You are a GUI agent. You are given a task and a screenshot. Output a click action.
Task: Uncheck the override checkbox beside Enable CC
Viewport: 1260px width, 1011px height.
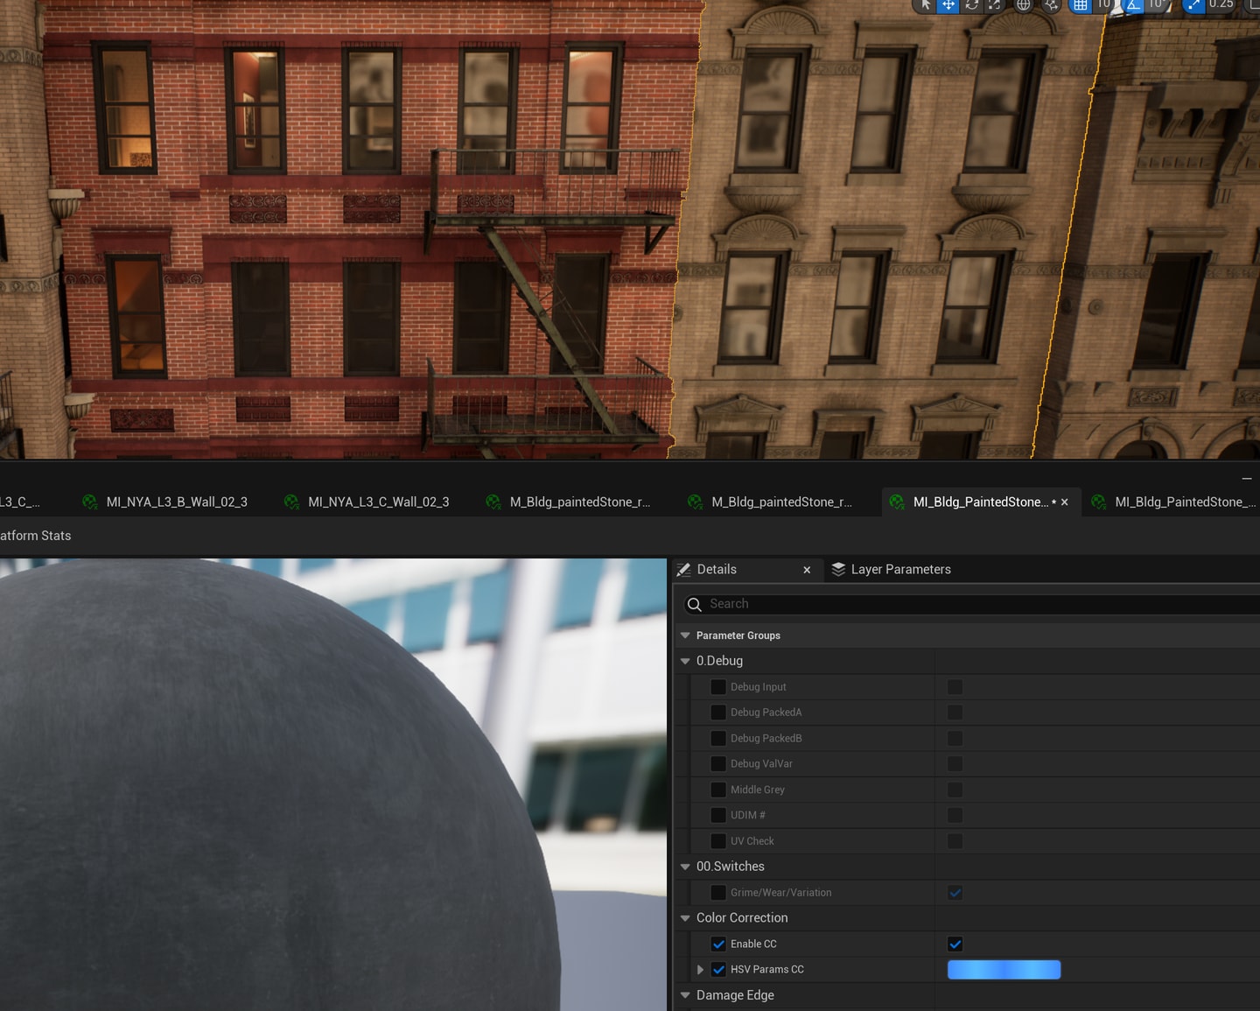pos(718,944)
